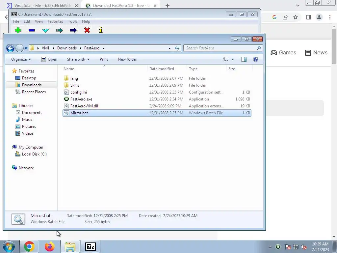This screenshot has width=337, height=253.
Task: Click the 7-Zip Extract blue minus icon
Action: 32,30
